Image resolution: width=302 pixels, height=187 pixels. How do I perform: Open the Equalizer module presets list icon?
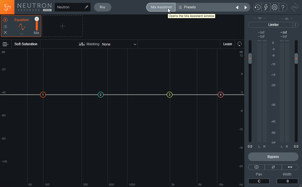(5, 27)
